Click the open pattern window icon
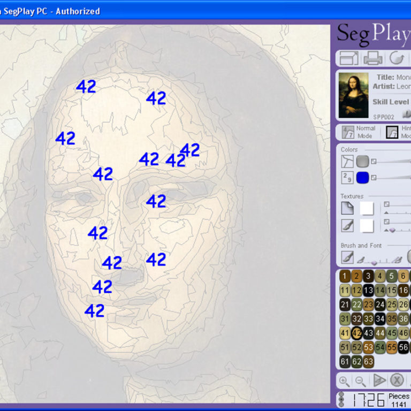Viewport: 411px width, 411px height. 349,58
